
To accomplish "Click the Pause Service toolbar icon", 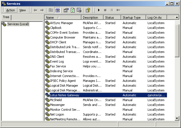I will (111, 10).
